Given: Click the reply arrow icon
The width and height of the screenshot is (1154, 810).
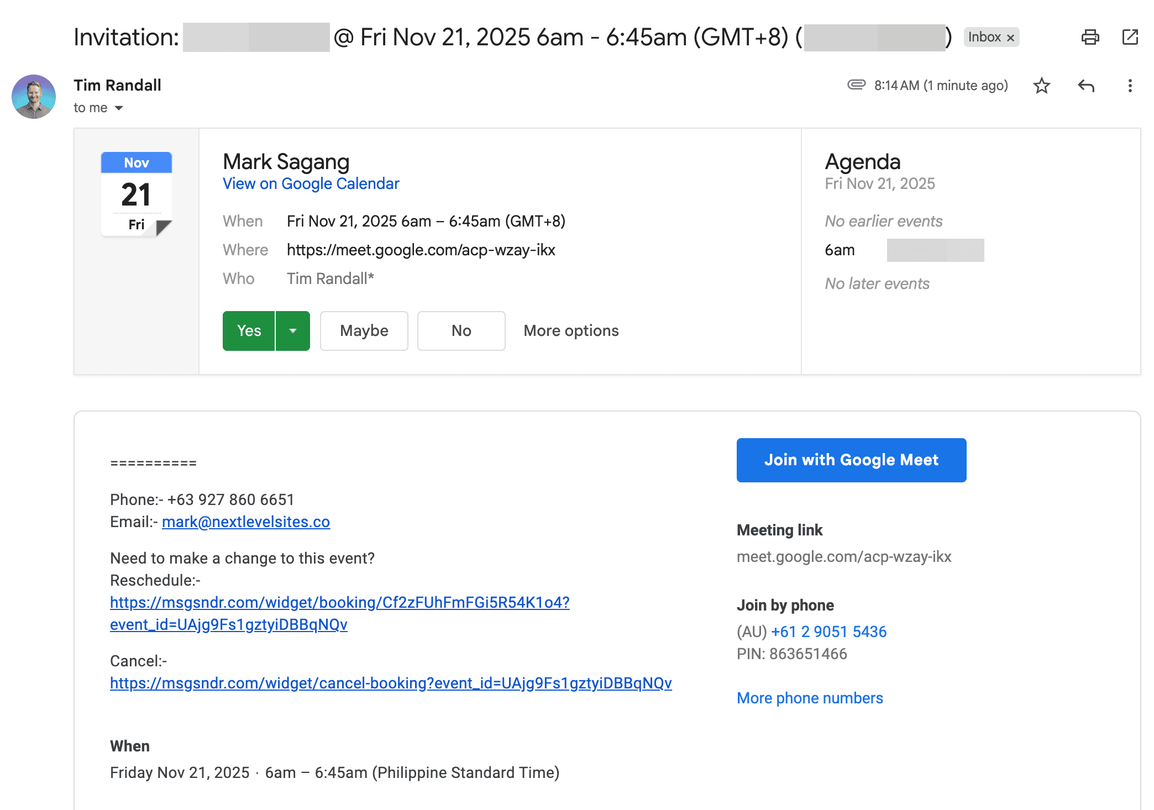Looking at the screenshot, I should click(x=1085, y=86).
